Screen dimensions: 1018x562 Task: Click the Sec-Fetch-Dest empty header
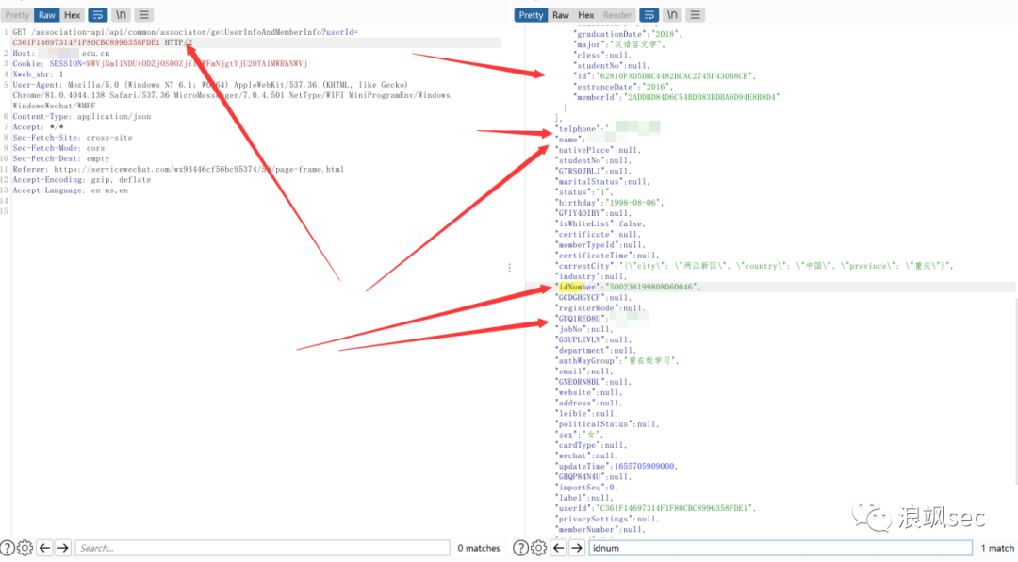[x=60, y=158]
